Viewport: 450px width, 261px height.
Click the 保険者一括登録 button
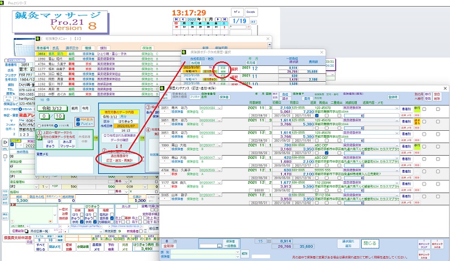point(230,243)
